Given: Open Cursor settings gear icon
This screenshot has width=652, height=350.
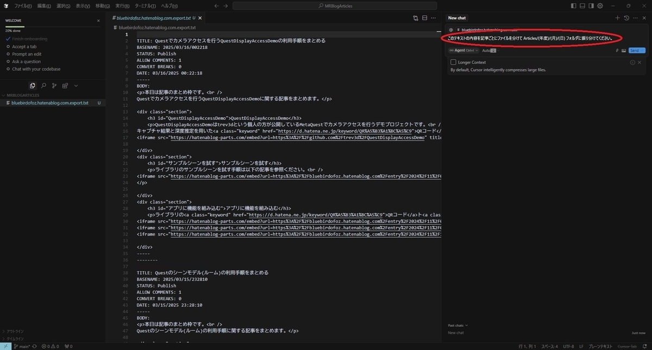Looking at the screenshot, I should coord(600,6).
